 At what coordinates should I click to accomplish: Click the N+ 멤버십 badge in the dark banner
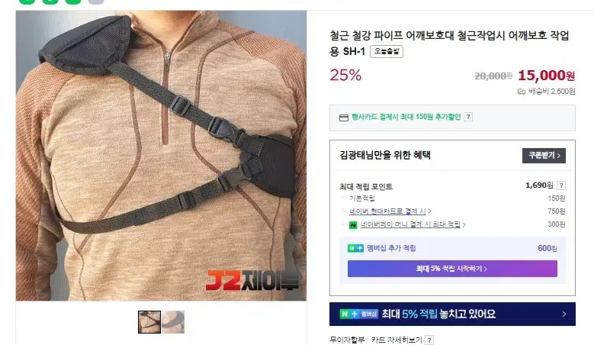pyautogui.click(x=358, y=314)
